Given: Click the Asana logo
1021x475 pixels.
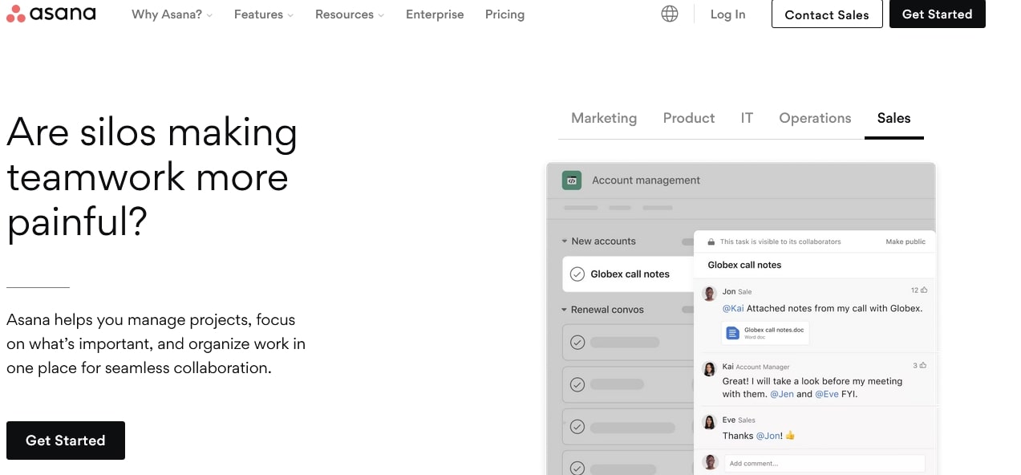Looking at the screenshot, I should coord(51,13).
